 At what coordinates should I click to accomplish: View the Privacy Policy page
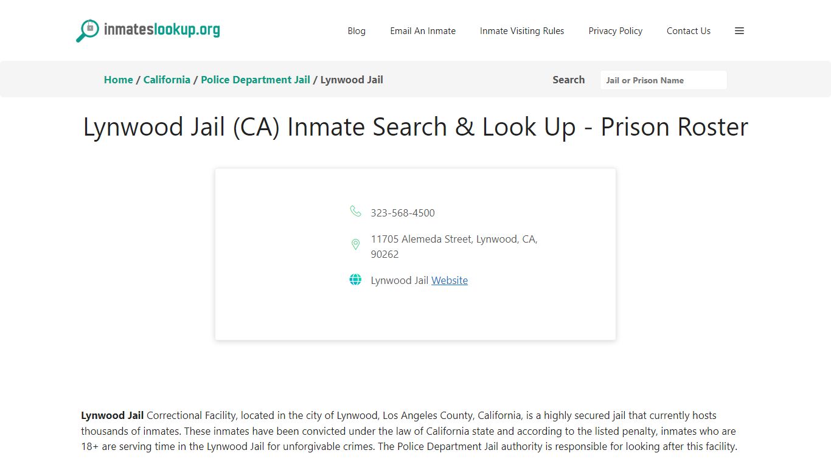[x=615, y=30]
